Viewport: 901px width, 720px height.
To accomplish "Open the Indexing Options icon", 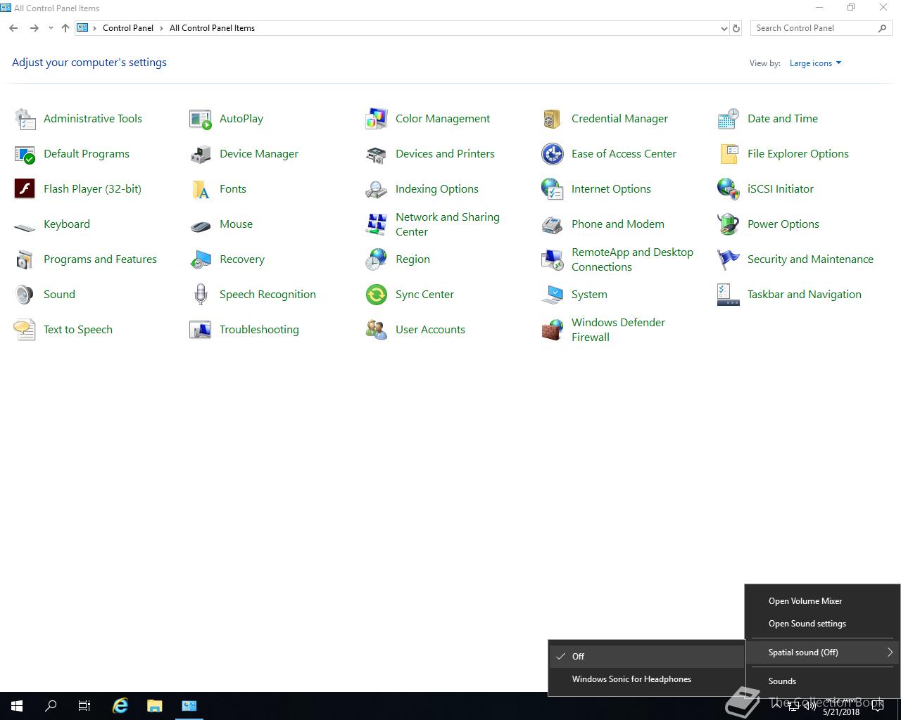I will [x=377, y=189].
